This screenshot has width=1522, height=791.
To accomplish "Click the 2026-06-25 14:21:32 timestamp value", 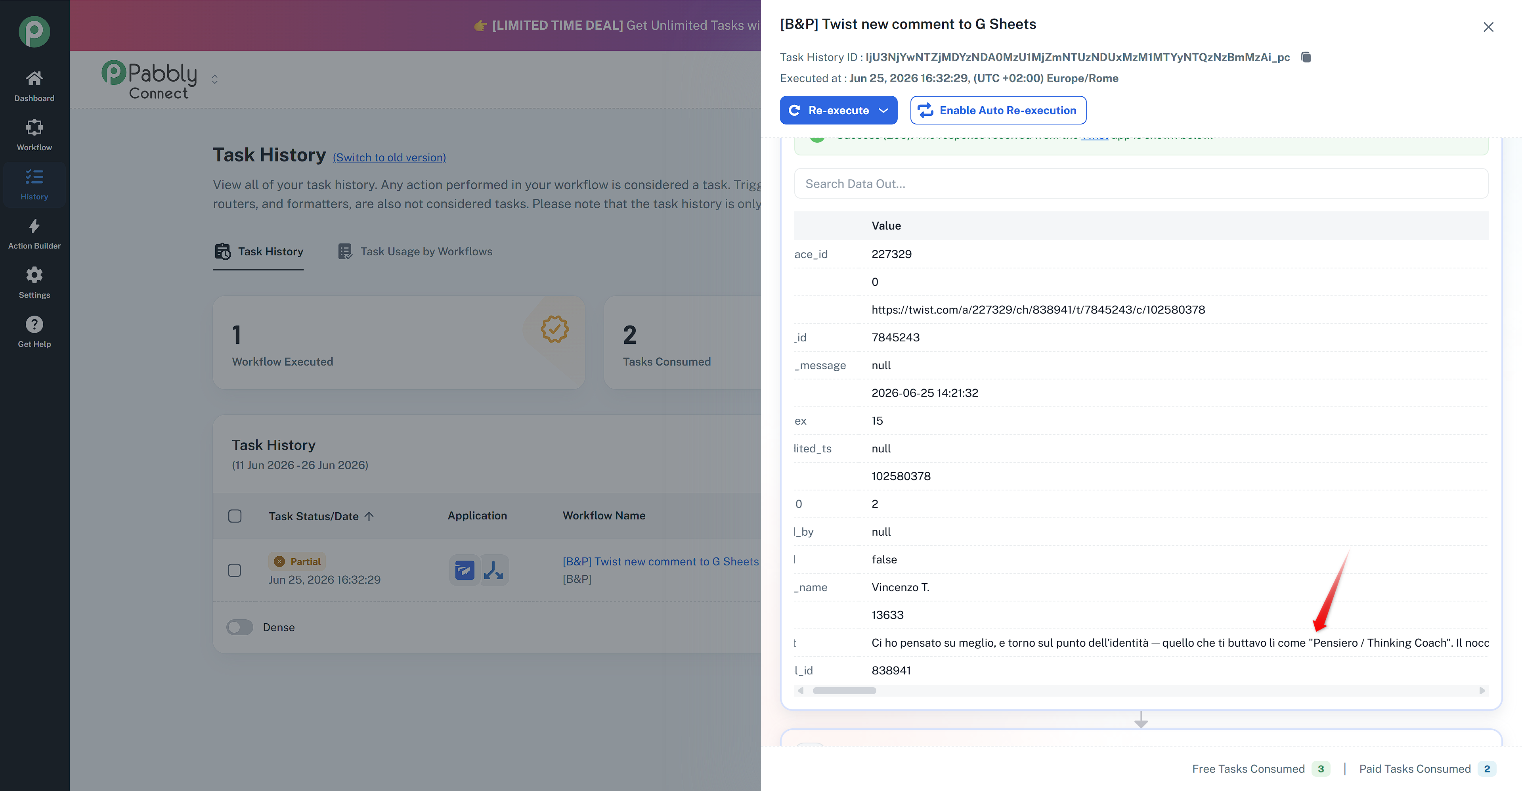I will tap(925, 393).
